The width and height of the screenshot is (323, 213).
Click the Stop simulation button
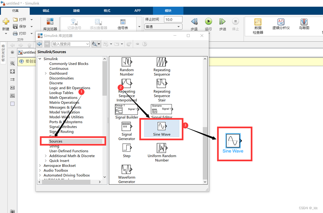pyautogui.click(x=235, y=21)
